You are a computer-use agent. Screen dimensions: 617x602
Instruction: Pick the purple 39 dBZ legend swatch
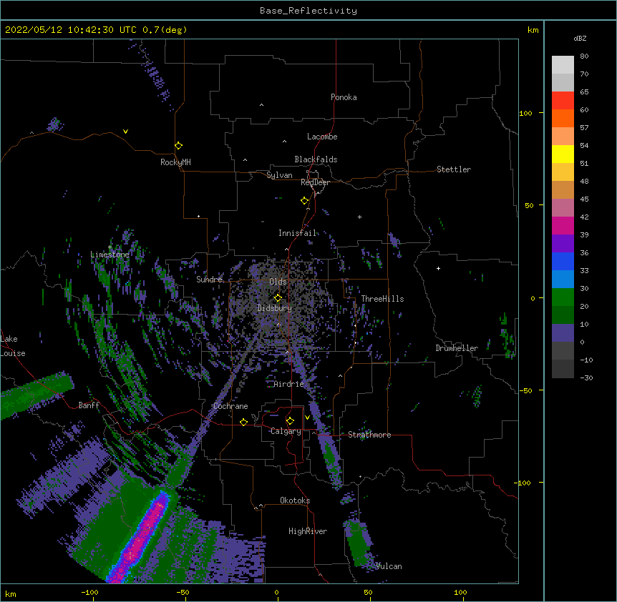point(563,243)
